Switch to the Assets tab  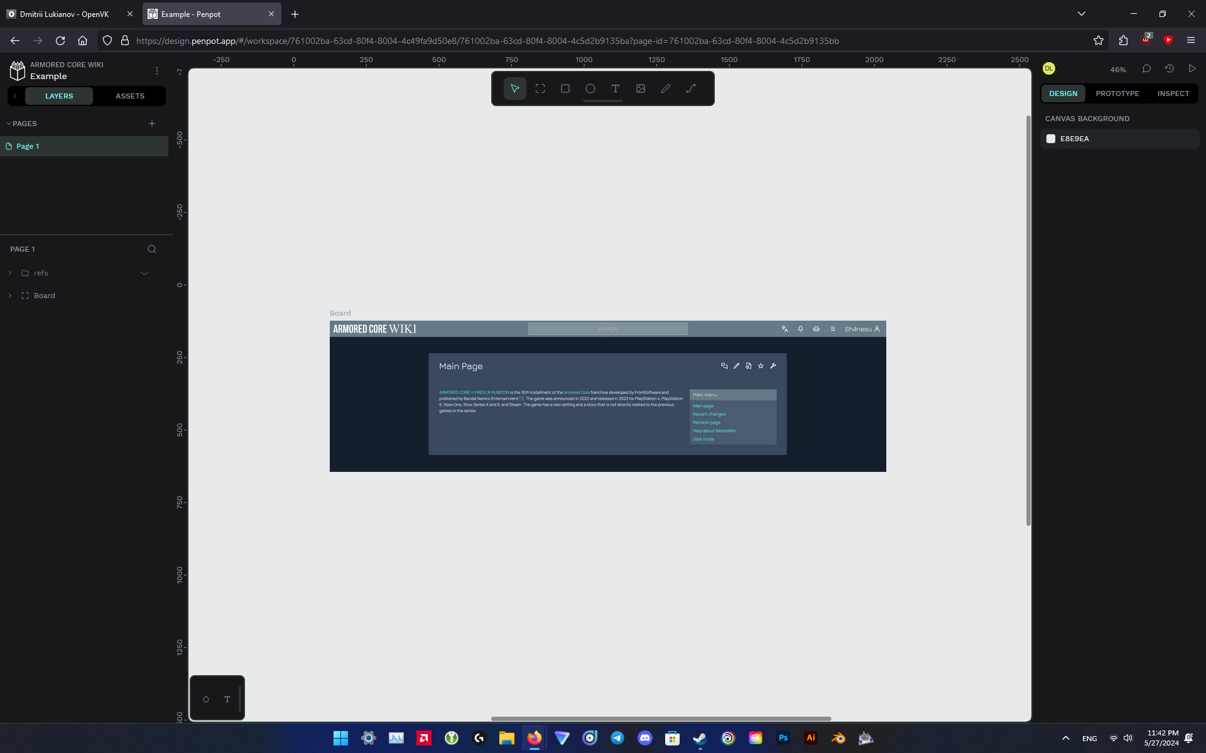[x=130, y=96]
